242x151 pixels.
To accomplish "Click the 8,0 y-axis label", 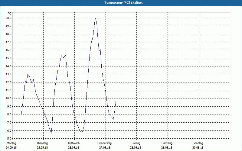I will pyautogui.click(x=9, y=114).
